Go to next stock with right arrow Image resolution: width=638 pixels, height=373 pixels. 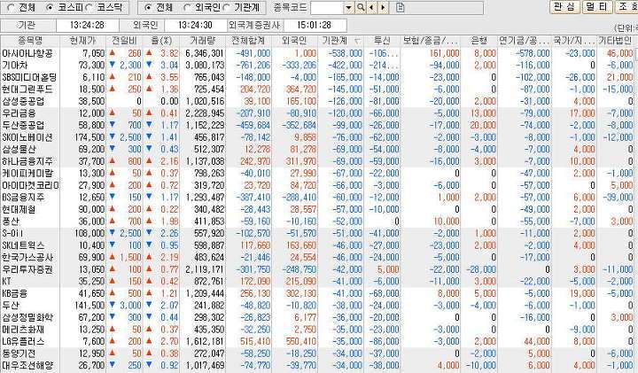click(x=383, y=7)
